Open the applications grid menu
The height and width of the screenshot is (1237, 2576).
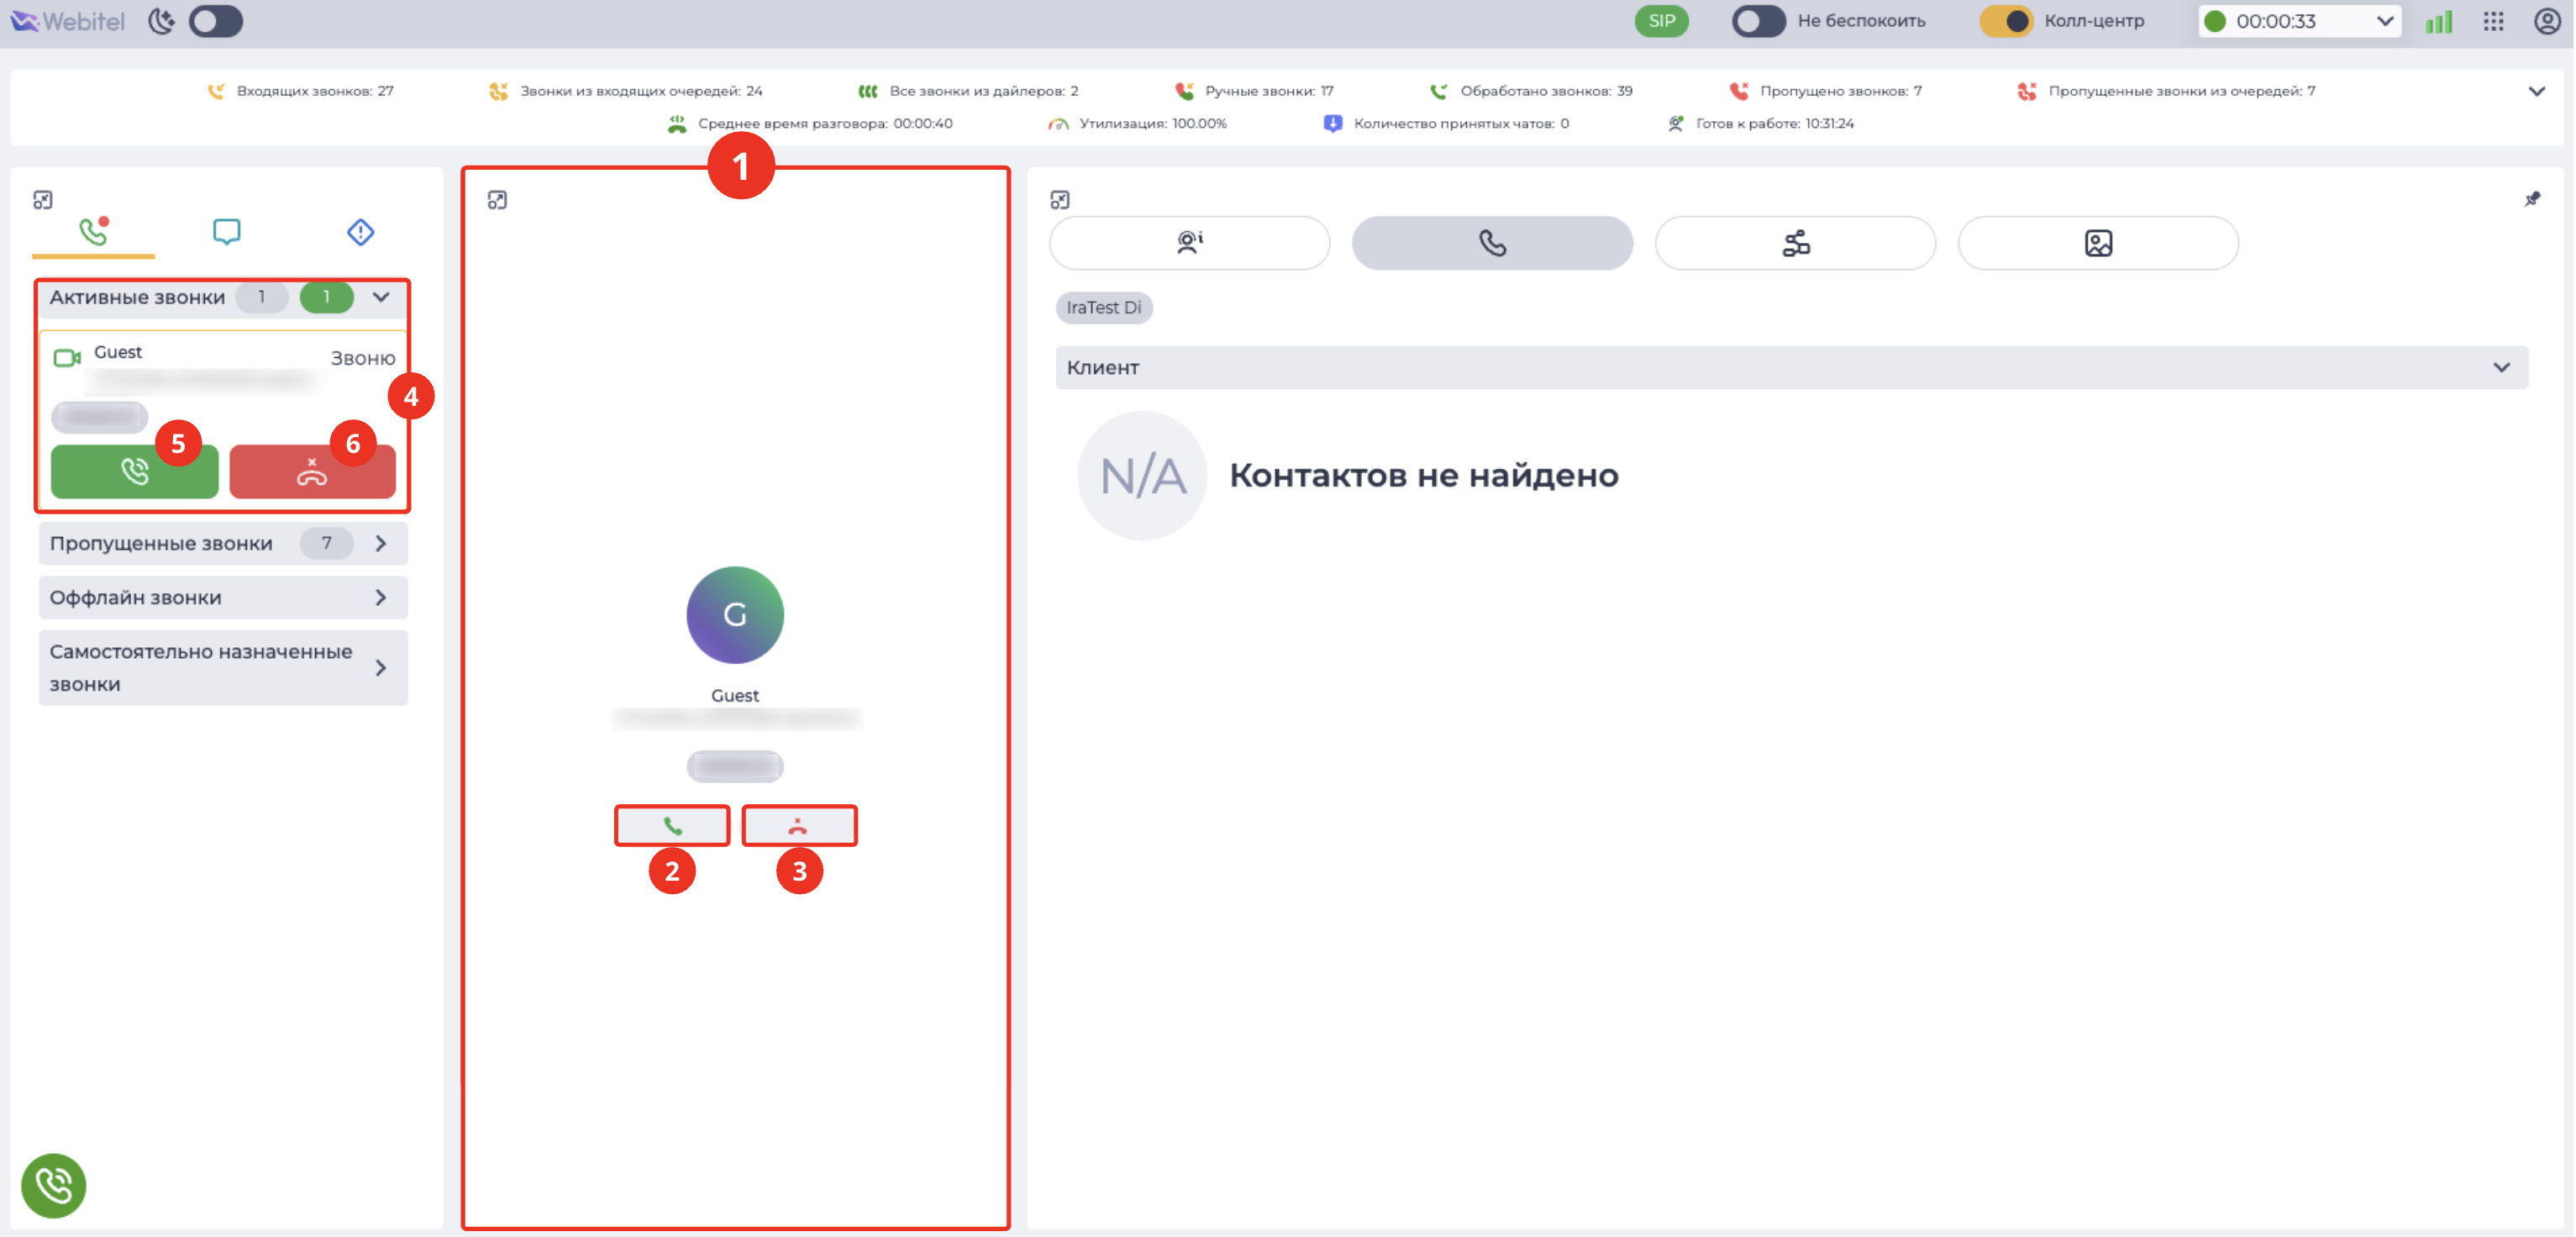[2494, 21]
